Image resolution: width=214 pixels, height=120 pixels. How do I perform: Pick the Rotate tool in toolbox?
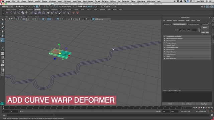coord(2,36)
